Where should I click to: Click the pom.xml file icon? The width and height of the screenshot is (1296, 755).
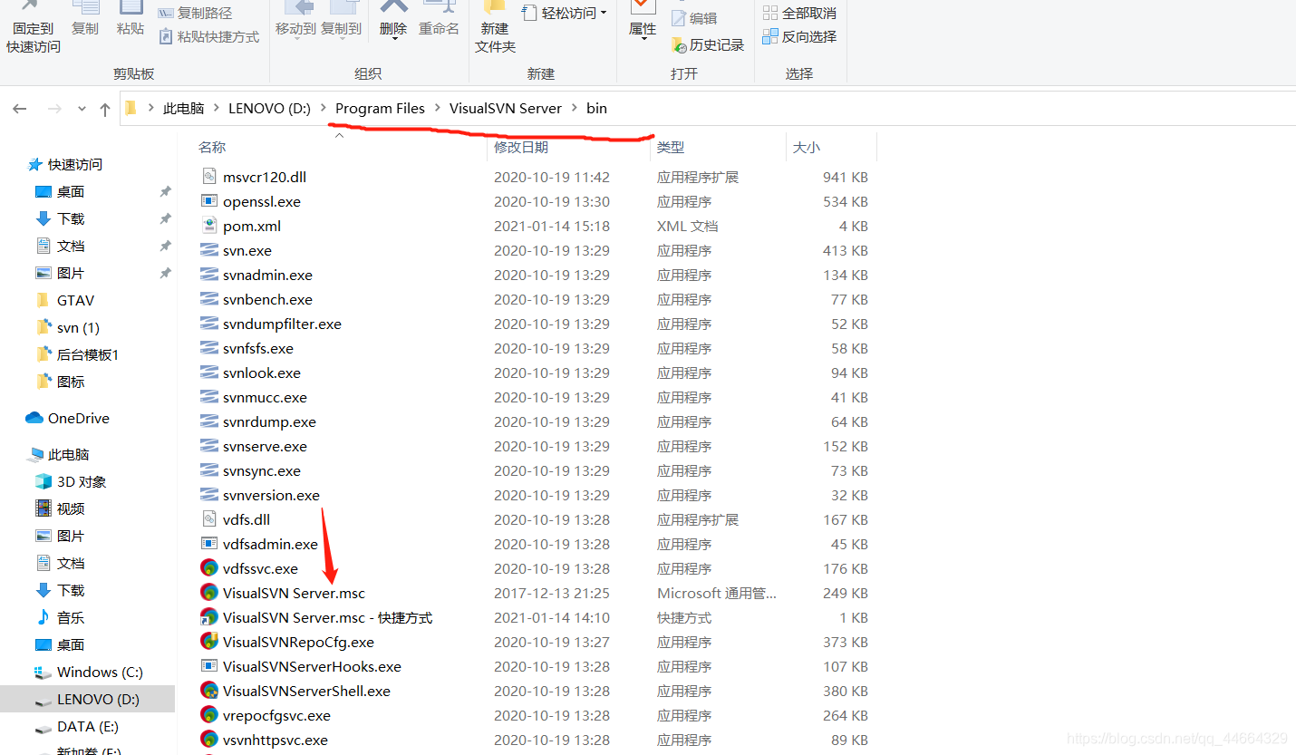coord(209,226)
